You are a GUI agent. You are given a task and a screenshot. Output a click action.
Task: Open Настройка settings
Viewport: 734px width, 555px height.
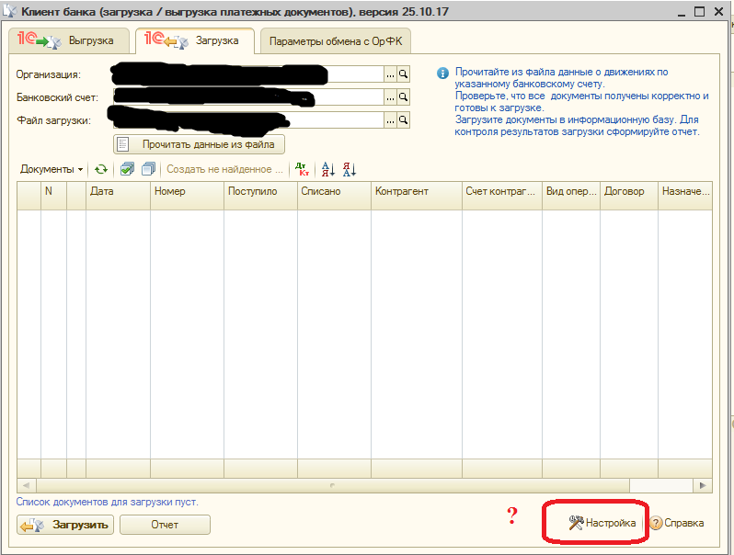tap(602, 523)
